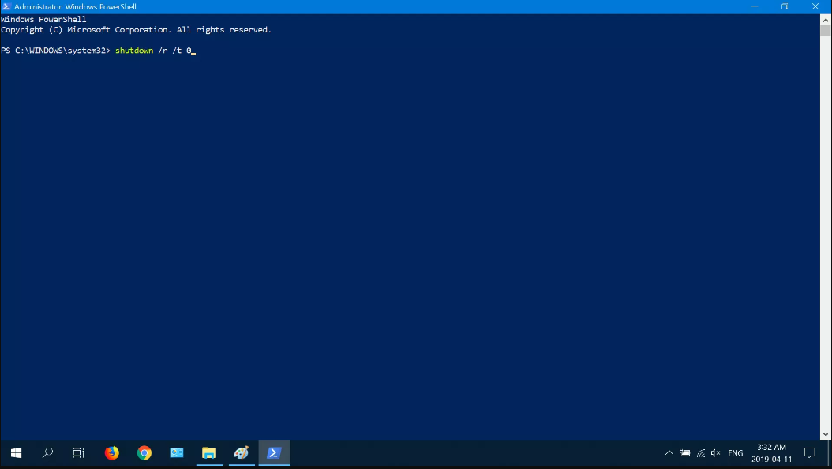Launch Firefox from the taskbar
The width and height of the screenshot is (832, 469).
pos(112,452)
